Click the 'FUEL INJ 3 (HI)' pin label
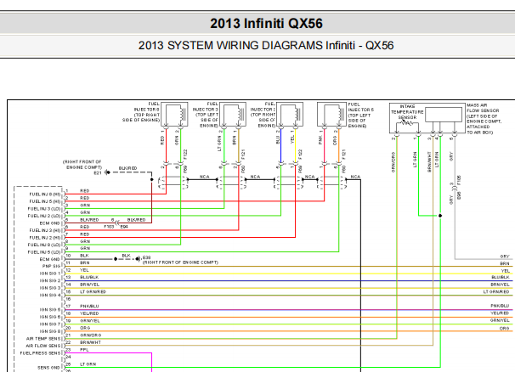Viewport: 515px width, 372px height. (45, 230)
